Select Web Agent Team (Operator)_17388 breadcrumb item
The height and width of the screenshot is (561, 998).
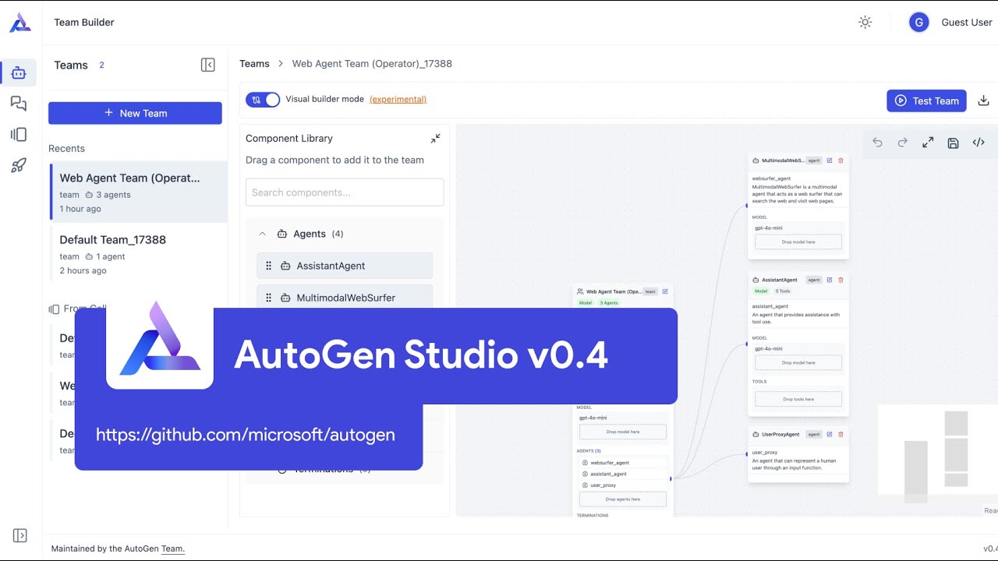point(372,64)
